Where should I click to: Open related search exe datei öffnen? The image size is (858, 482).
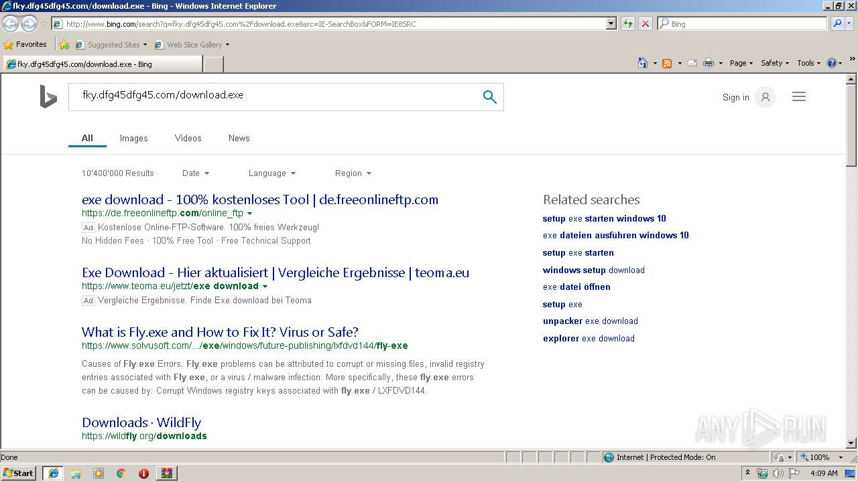[576, 287]
